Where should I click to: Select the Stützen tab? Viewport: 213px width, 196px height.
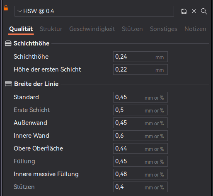(x=132, y=29)
